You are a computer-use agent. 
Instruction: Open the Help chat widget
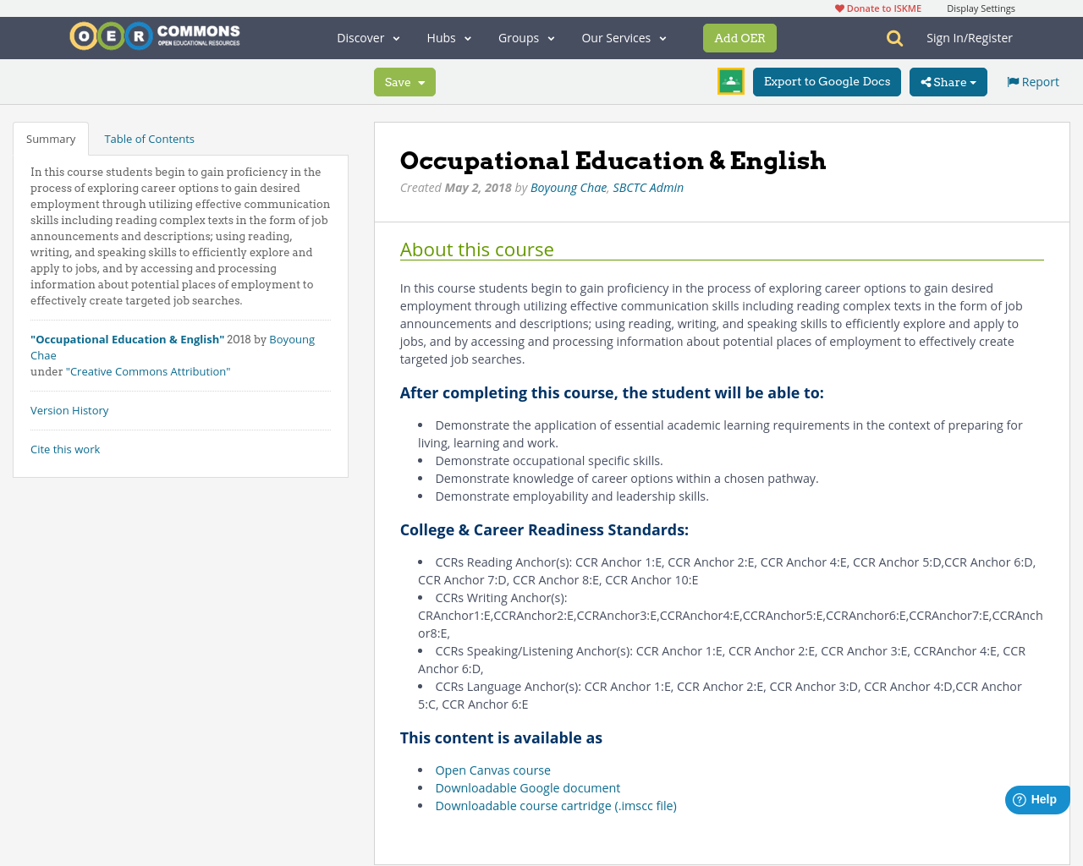click(x=1036, y=798)
